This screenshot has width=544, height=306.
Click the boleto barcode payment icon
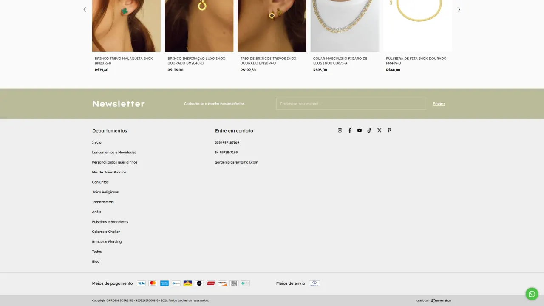(x=234, y=283)
